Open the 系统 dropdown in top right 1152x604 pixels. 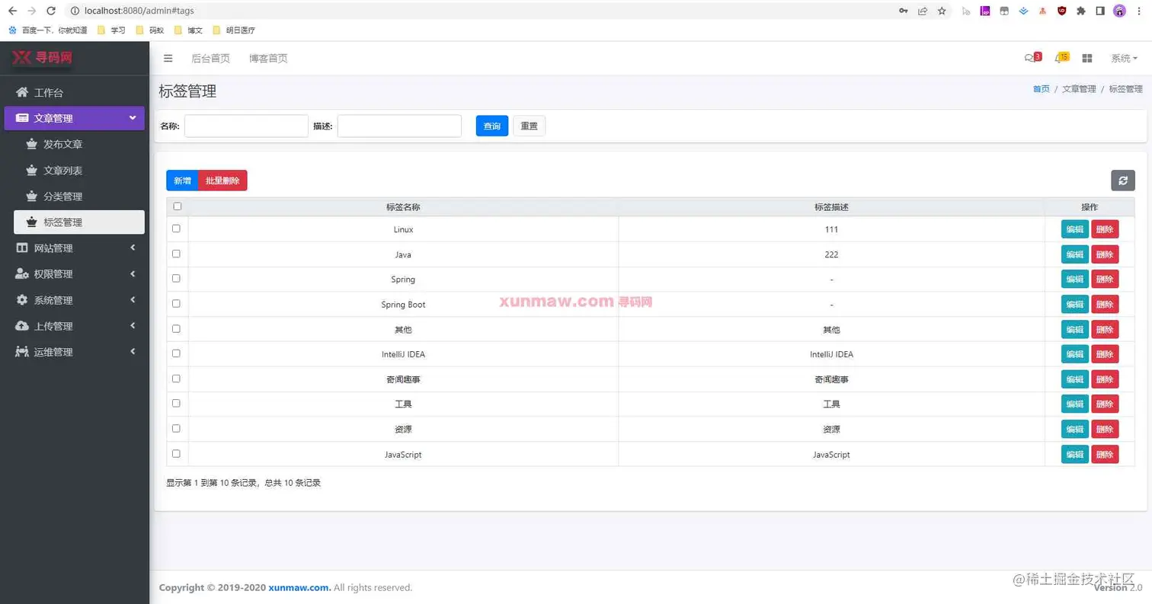pos(1124,57)
